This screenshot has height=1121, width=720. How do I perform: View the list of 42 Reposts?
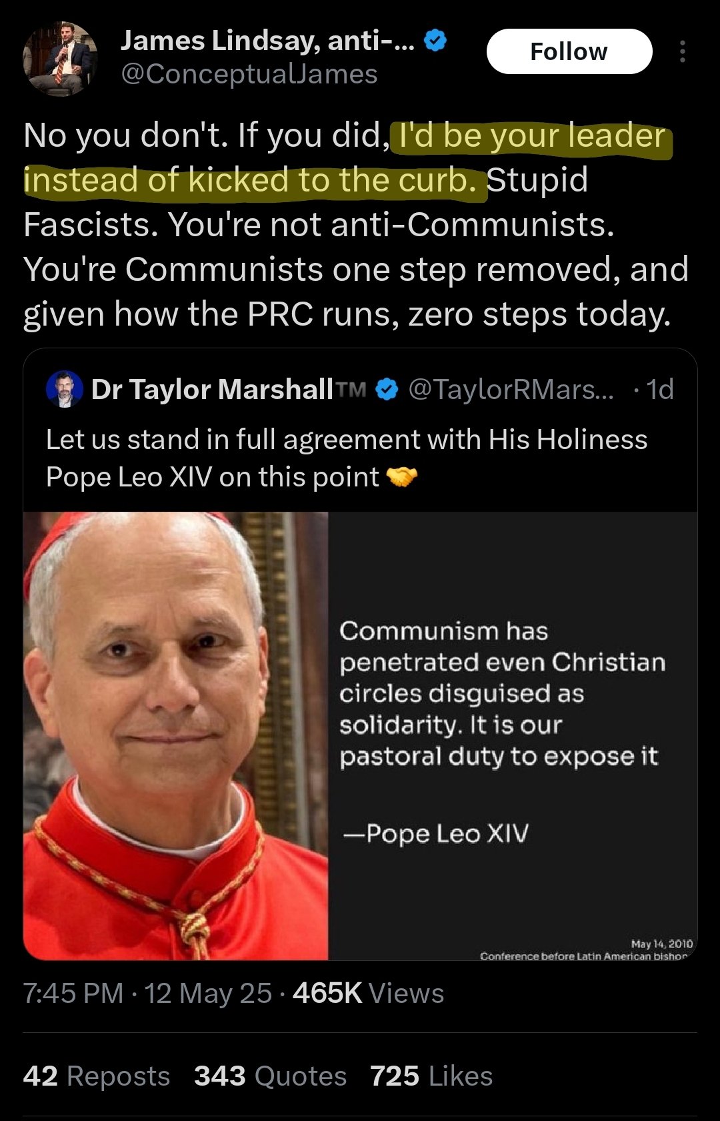tap(97, 1076)
